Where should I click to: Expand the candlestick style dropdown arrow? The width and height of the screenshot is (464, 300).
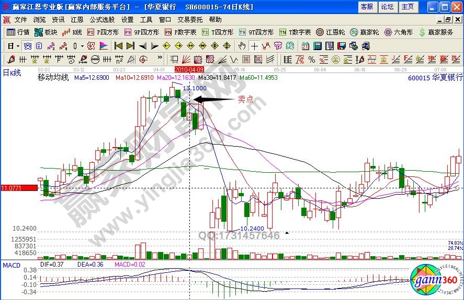[82, 46]
